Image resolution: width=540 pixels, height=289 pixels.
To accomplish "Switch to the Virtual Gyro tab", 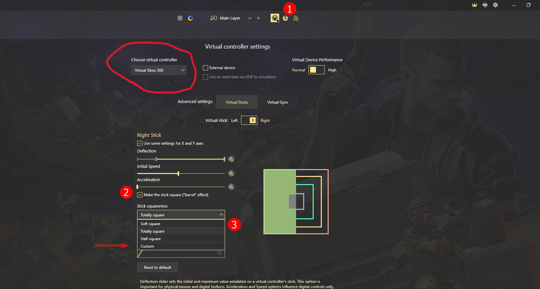I will 277,102.
